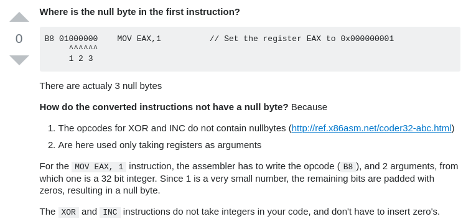Click the bold "How do the converted instructions" text

point(164,107)
